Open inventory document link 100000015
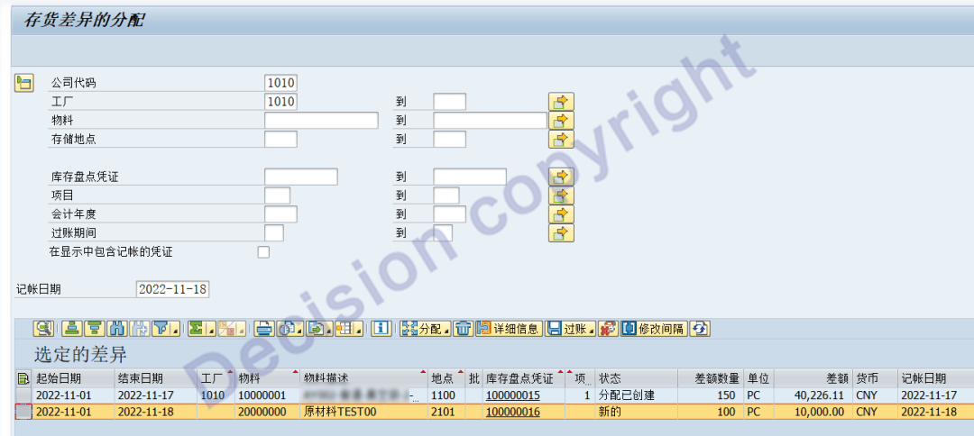Viewport: 974px width, 436px height. coord(512,395)
